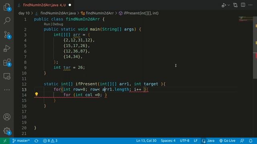Click the UTF-8 encoding selector
The width and height of the screenshot is (257, 144).
tap(185, 140)
